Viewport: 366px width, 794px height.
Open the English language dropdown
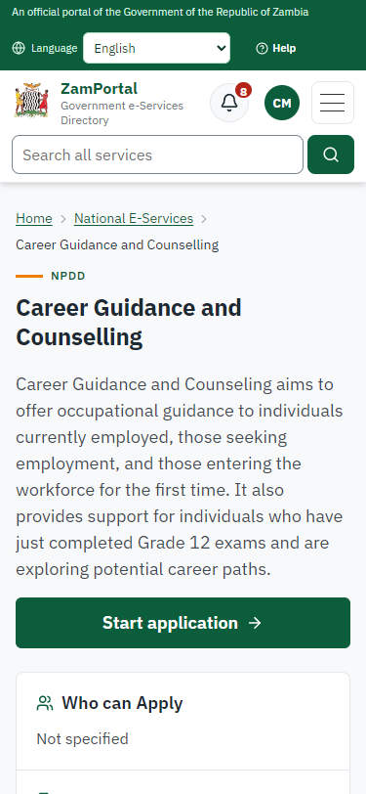coord(157,48)
